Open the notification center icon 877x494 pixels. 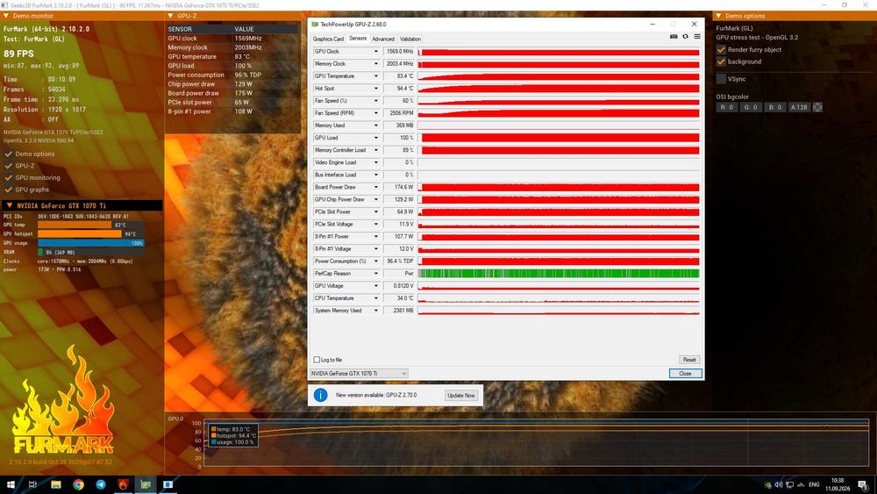(863, 484)
